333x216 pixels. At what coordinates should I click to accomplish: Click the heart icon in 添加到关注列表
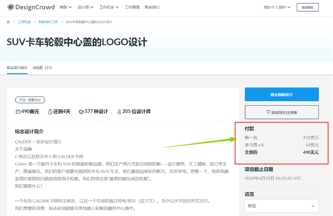point(268,112)
